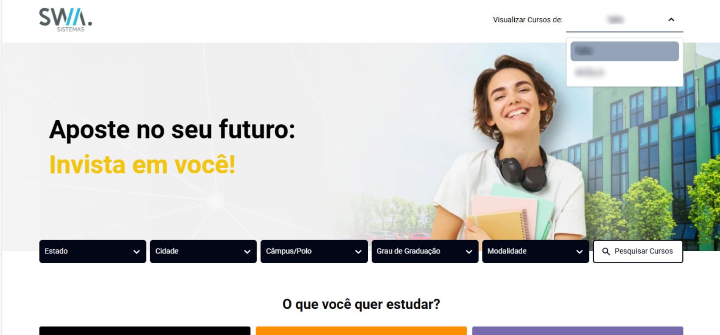Viewport: 720px width, 335px height.
Task: Choose the second option in the open course list
Action: [x=625, y=72]
